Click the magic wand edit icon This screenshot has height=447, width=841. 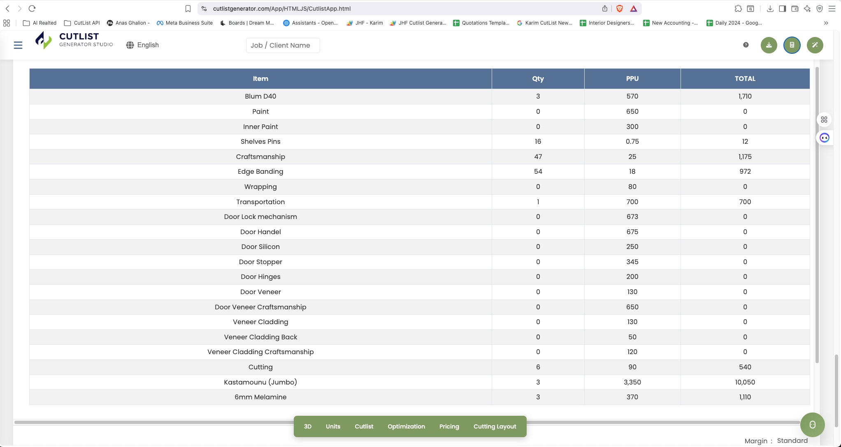click(815, 45)
